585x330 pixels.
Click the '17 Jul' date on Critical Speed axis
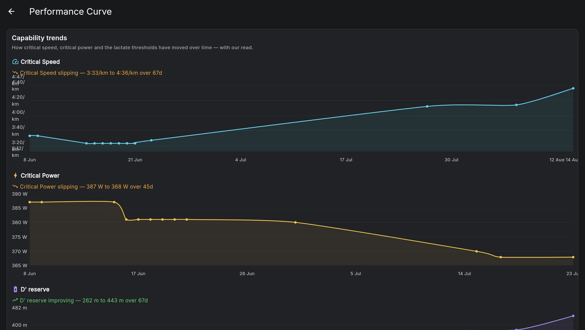click(346, 160)
